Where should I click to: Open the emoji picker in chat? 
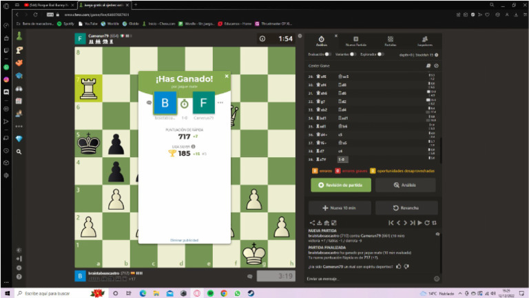[437, 279]
